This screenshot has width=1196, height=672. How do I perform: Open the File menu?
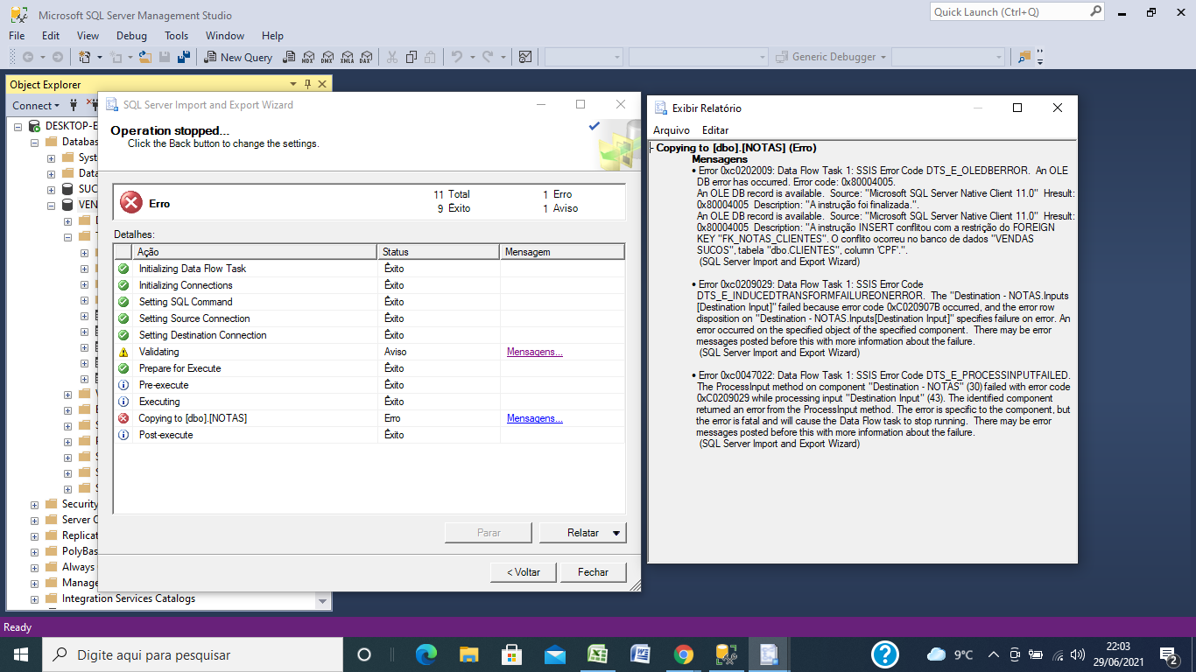[x=17, y=36]
